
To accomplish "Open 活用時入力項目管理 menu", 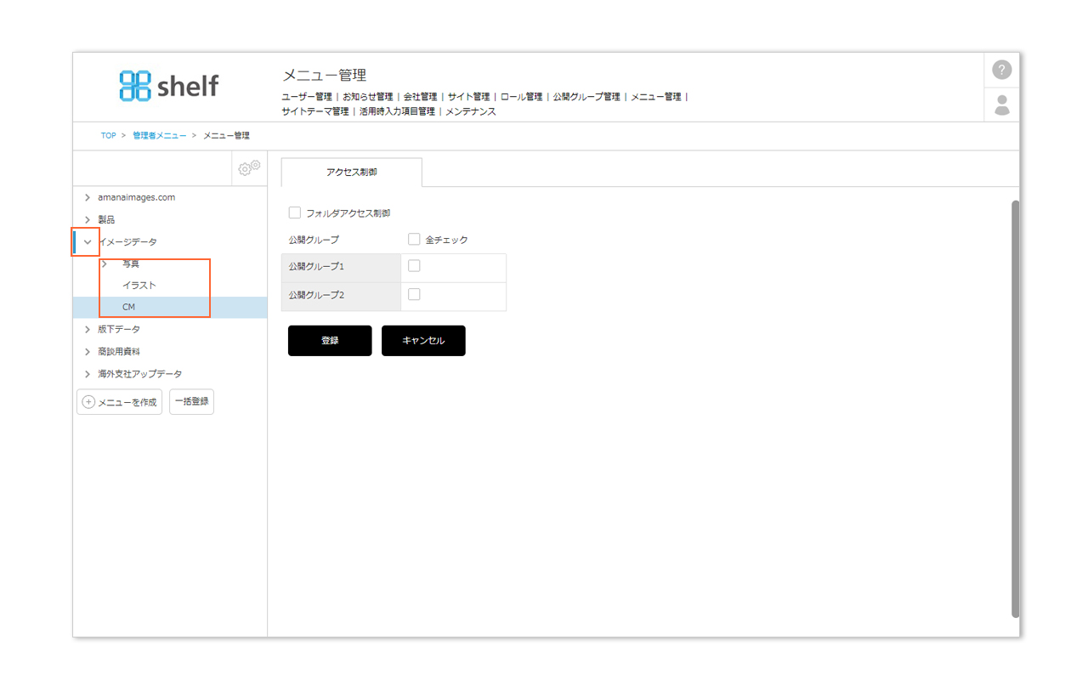I will click(x=397, y=111).
